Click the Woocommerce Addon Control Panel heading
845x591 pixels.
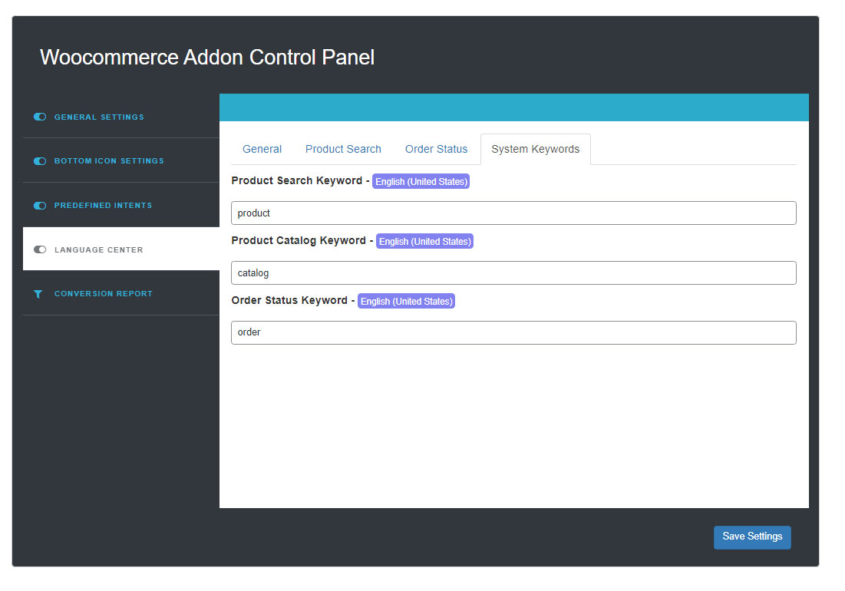[207, 57]
